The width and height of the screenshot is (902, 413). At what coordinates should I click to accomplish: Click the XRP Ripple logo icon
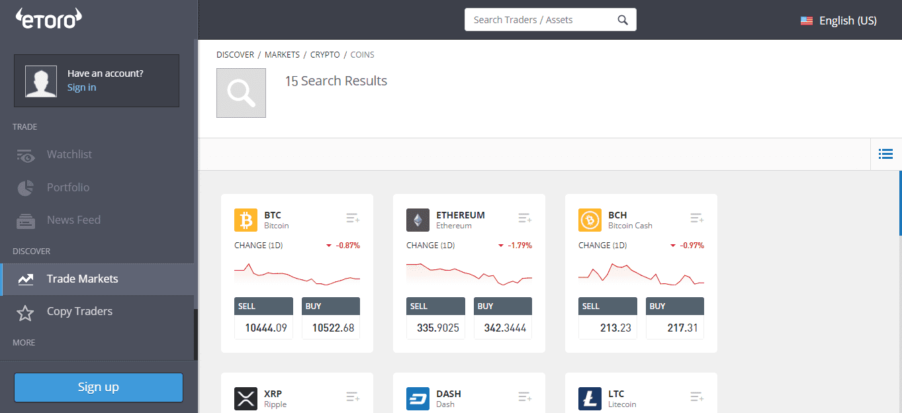coord(245,398)
